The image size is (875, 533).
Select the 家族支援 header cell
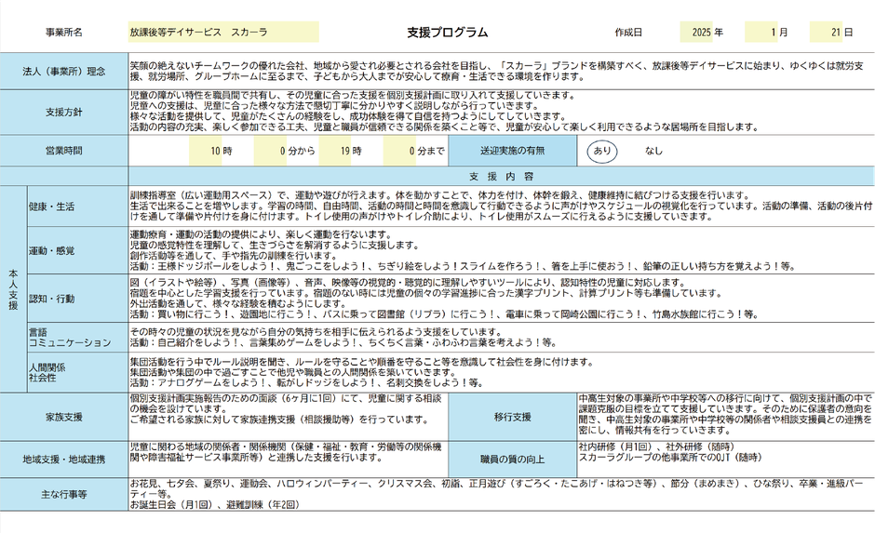click(64, 417)
